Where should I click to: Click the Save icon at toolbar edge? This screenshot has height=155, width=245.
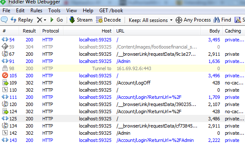(238, 20)
